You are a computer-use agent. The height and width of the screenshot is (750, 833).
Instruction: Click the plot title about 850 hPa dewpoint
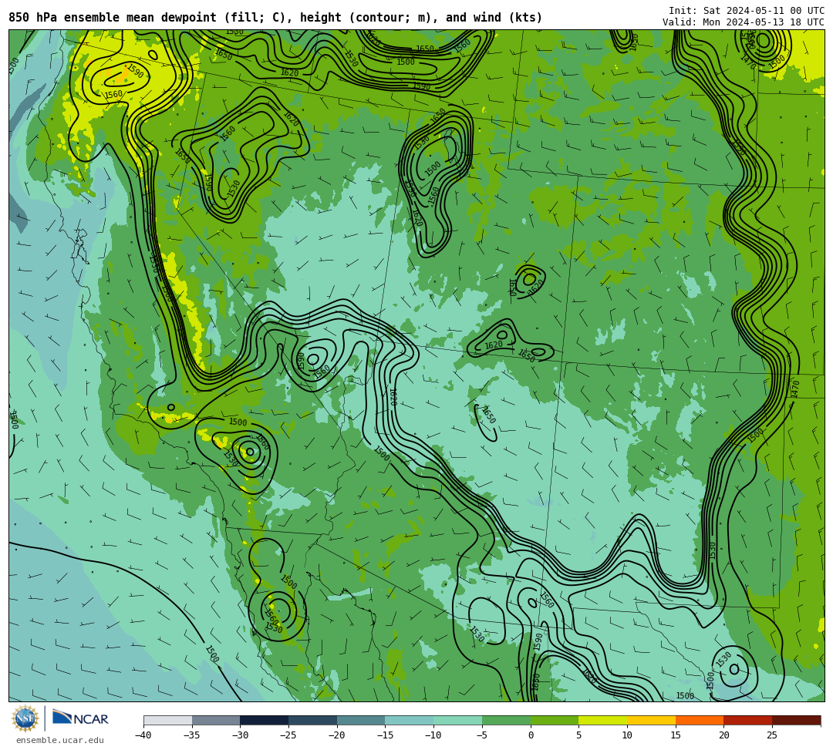click(x=275, y=18)
